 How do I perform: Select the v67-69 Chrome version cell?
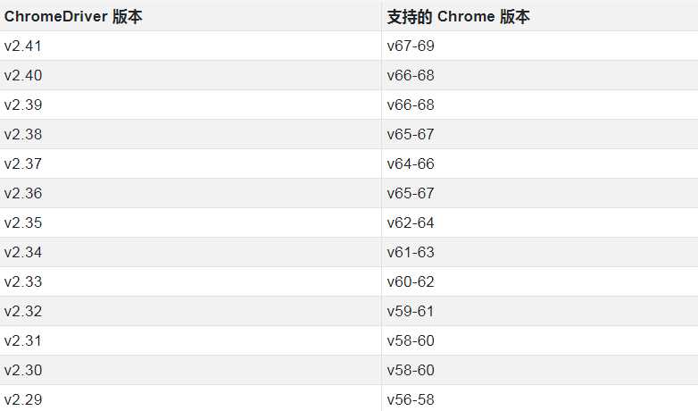[539, 46]
